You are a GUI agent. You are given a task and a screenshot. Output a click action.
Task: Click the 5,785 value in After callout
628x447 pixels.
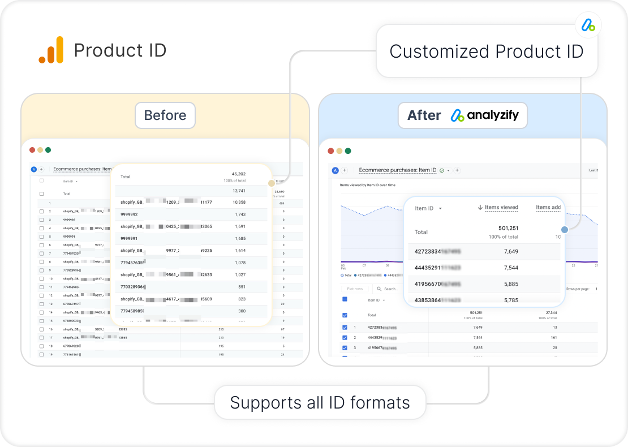511,300
